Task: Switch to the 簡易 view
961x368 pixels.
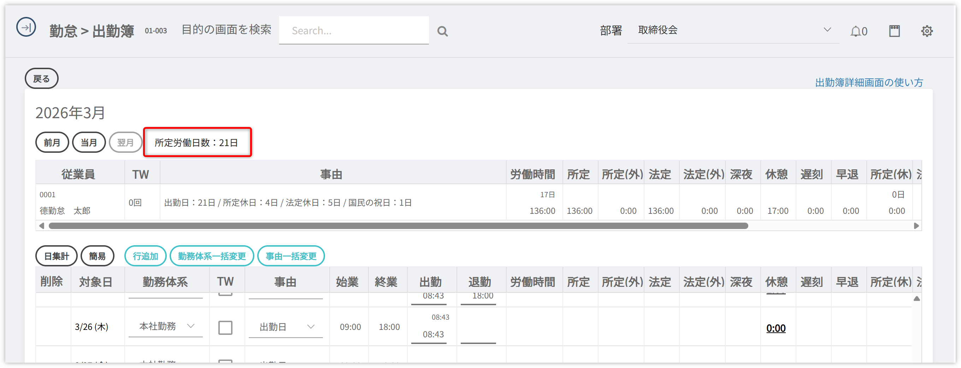Action: pyautogui.click(x=98, y=256)
